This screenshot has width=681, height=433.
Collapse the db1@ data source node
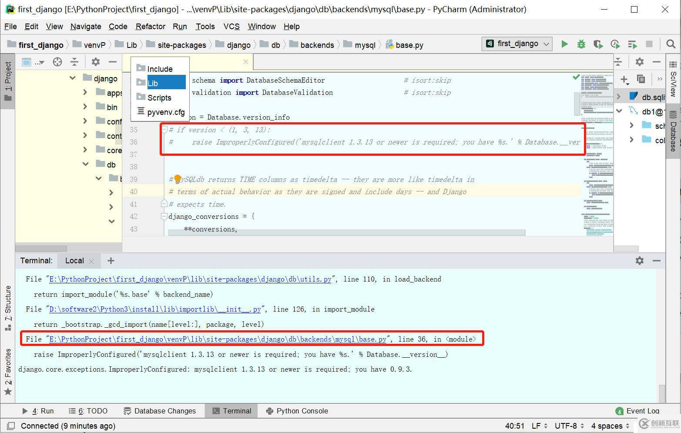point(619,111)
